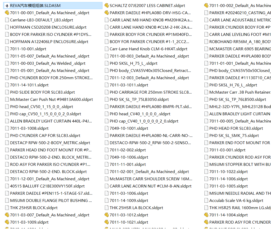Select file name Carr-Lane Hand Knob CLM-6-HK4T.sldprt
This screenshot has width=271, height=229.
(148, 49)
